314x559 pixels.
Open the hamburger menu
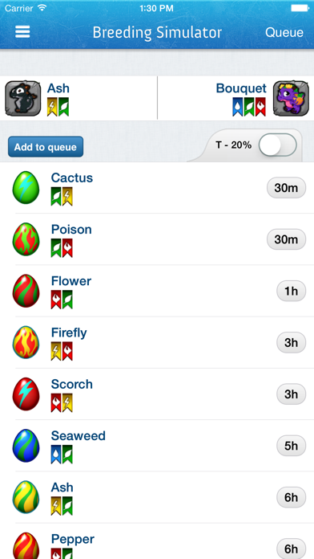click(x=22, y=32)
